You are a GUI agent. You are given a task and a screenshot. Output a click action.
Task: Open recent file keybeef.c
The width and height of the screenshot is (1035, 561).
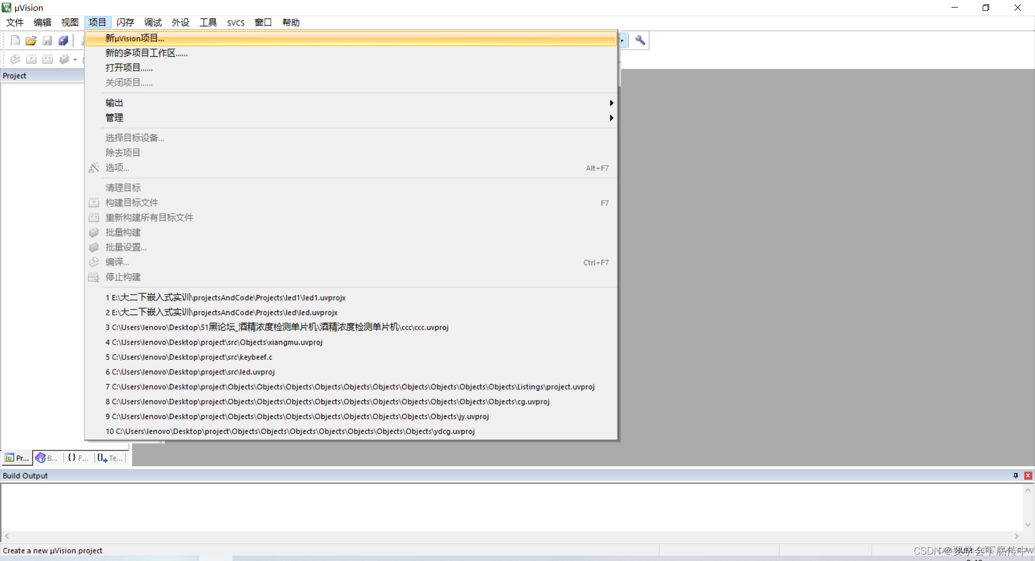351,357
